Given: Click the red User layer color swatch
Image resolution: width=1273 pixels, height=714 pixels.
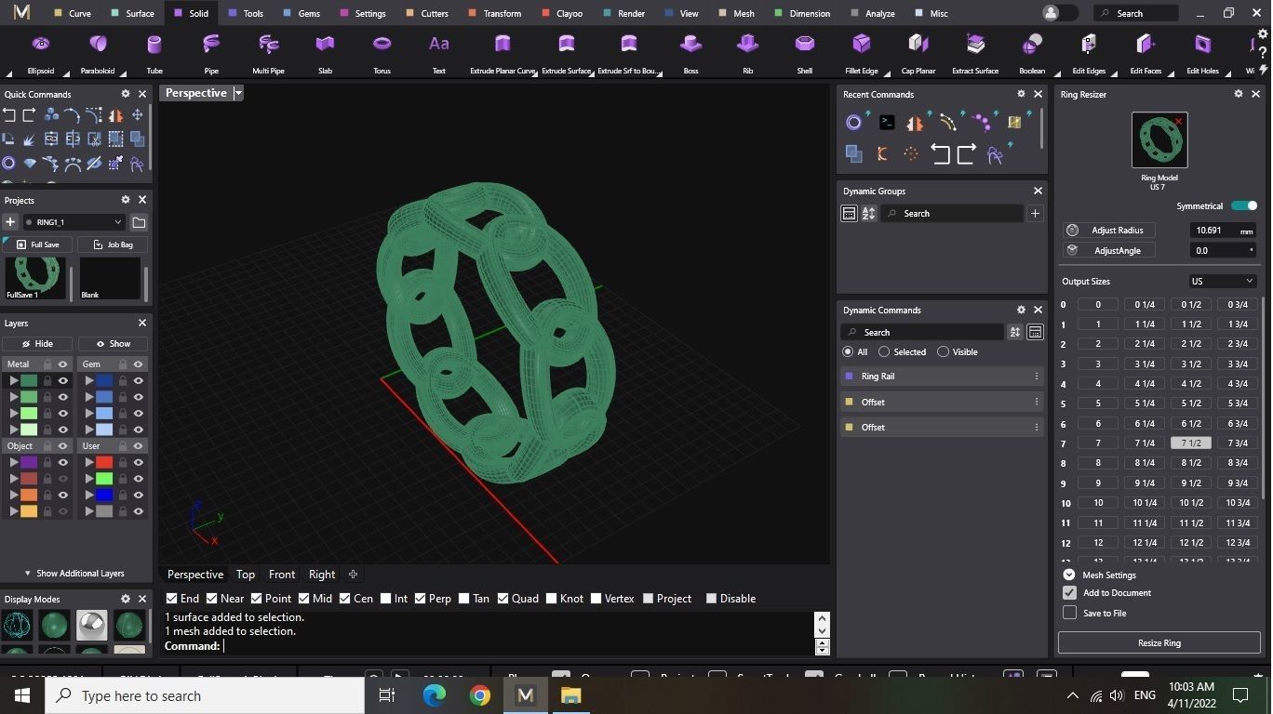Looking at the screenshot, I should pyautogui.click(x=105, y=462).
